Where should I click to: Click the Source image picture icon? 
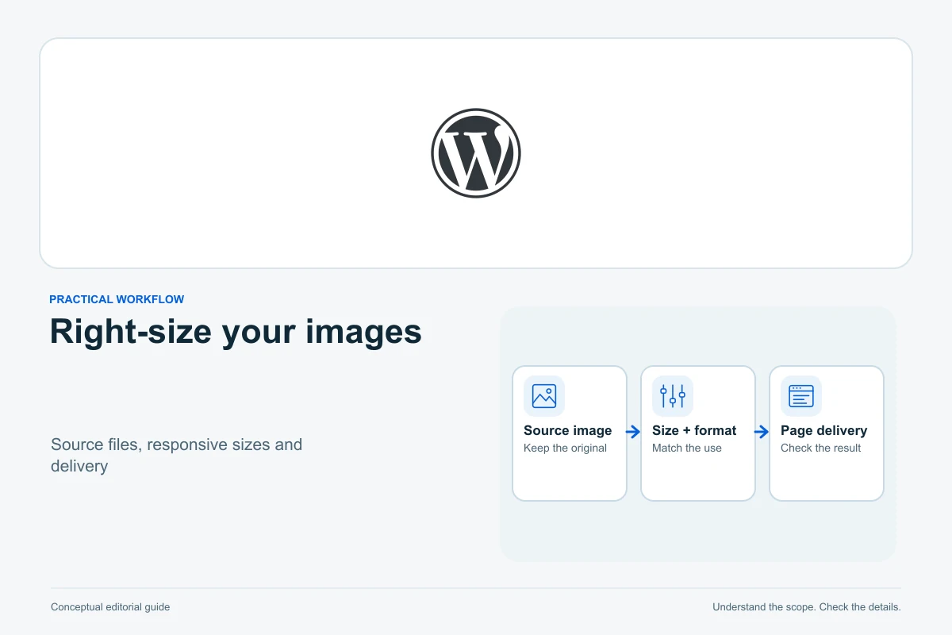(x=544, y=396)
